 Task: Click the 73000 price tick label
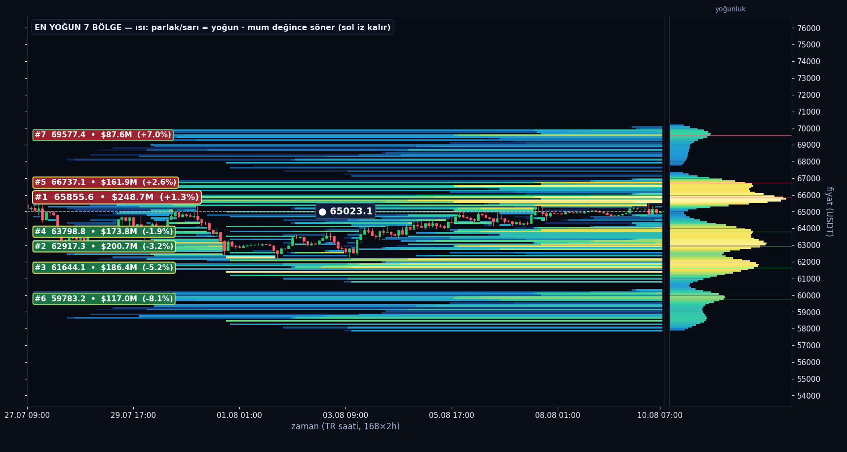[x=808, y=78]
